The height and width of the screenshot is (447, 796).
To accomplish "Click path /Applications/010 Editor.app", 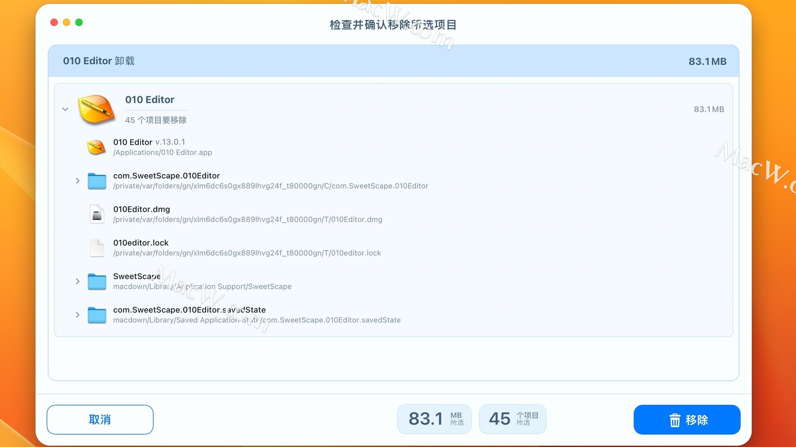I will tap(163, 153).
